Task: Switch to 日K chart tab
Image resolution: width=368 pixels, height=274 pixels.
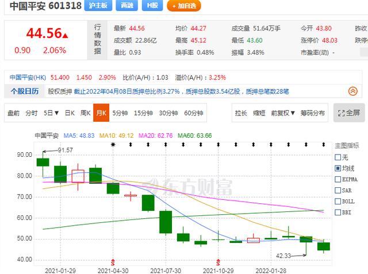Action: point(70,113)
